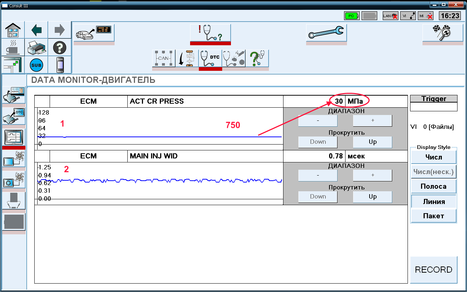
Task: Select the DTC stethoscope toolbar icon
Action: tap(210, 58)
